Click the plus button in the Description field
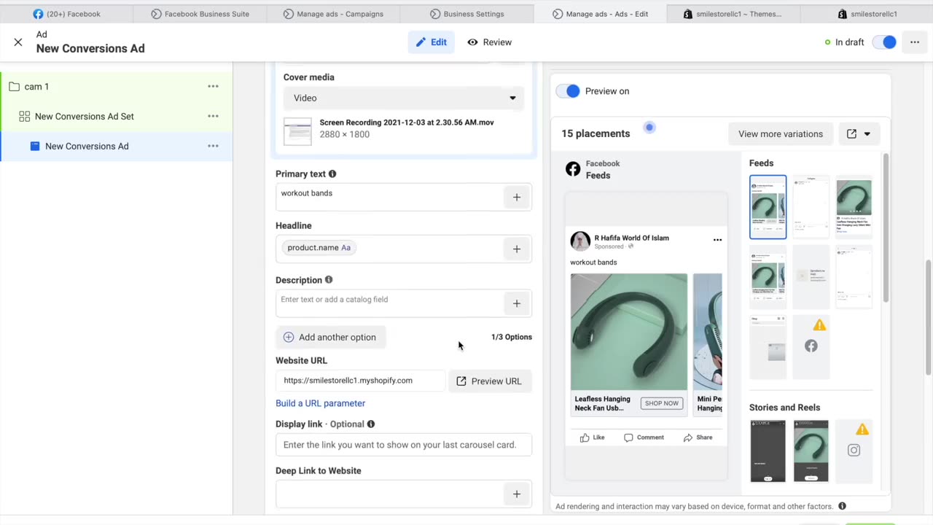The image size is (933, 525). 517,303
